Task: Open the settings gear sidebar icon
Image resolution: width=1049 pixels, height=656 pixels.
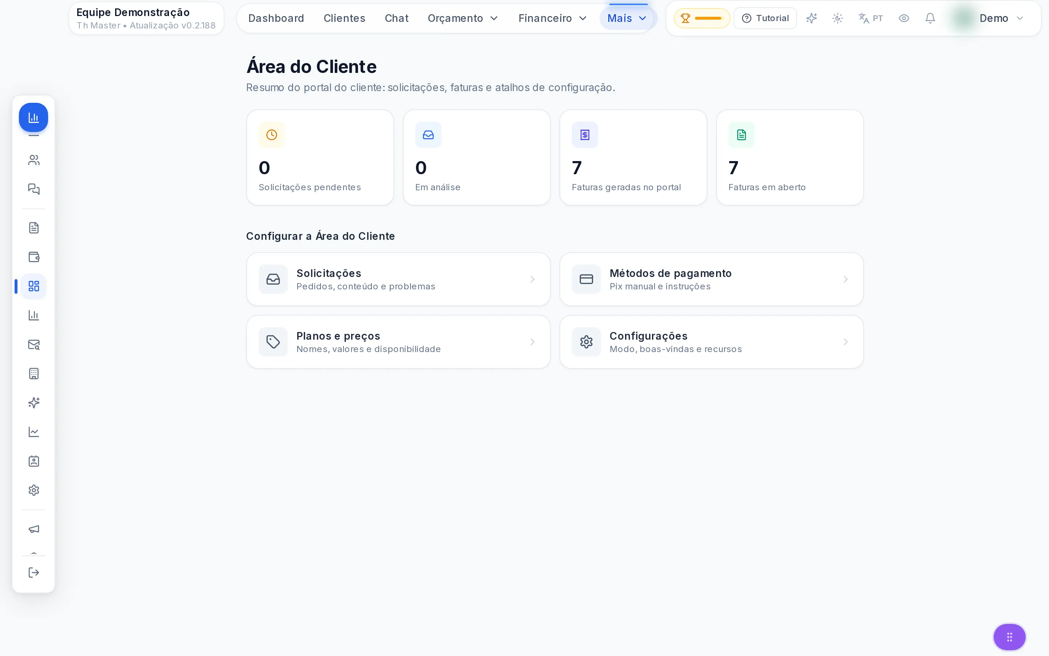Action: (34, 490)
